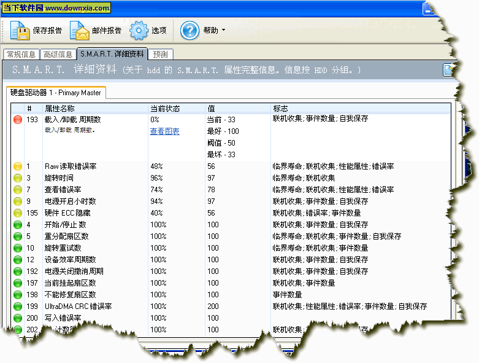Viewport: 479px width, 363px height.
Task: Click green status icon for 重分配扇区数 row
Action: tap(17, 236)
